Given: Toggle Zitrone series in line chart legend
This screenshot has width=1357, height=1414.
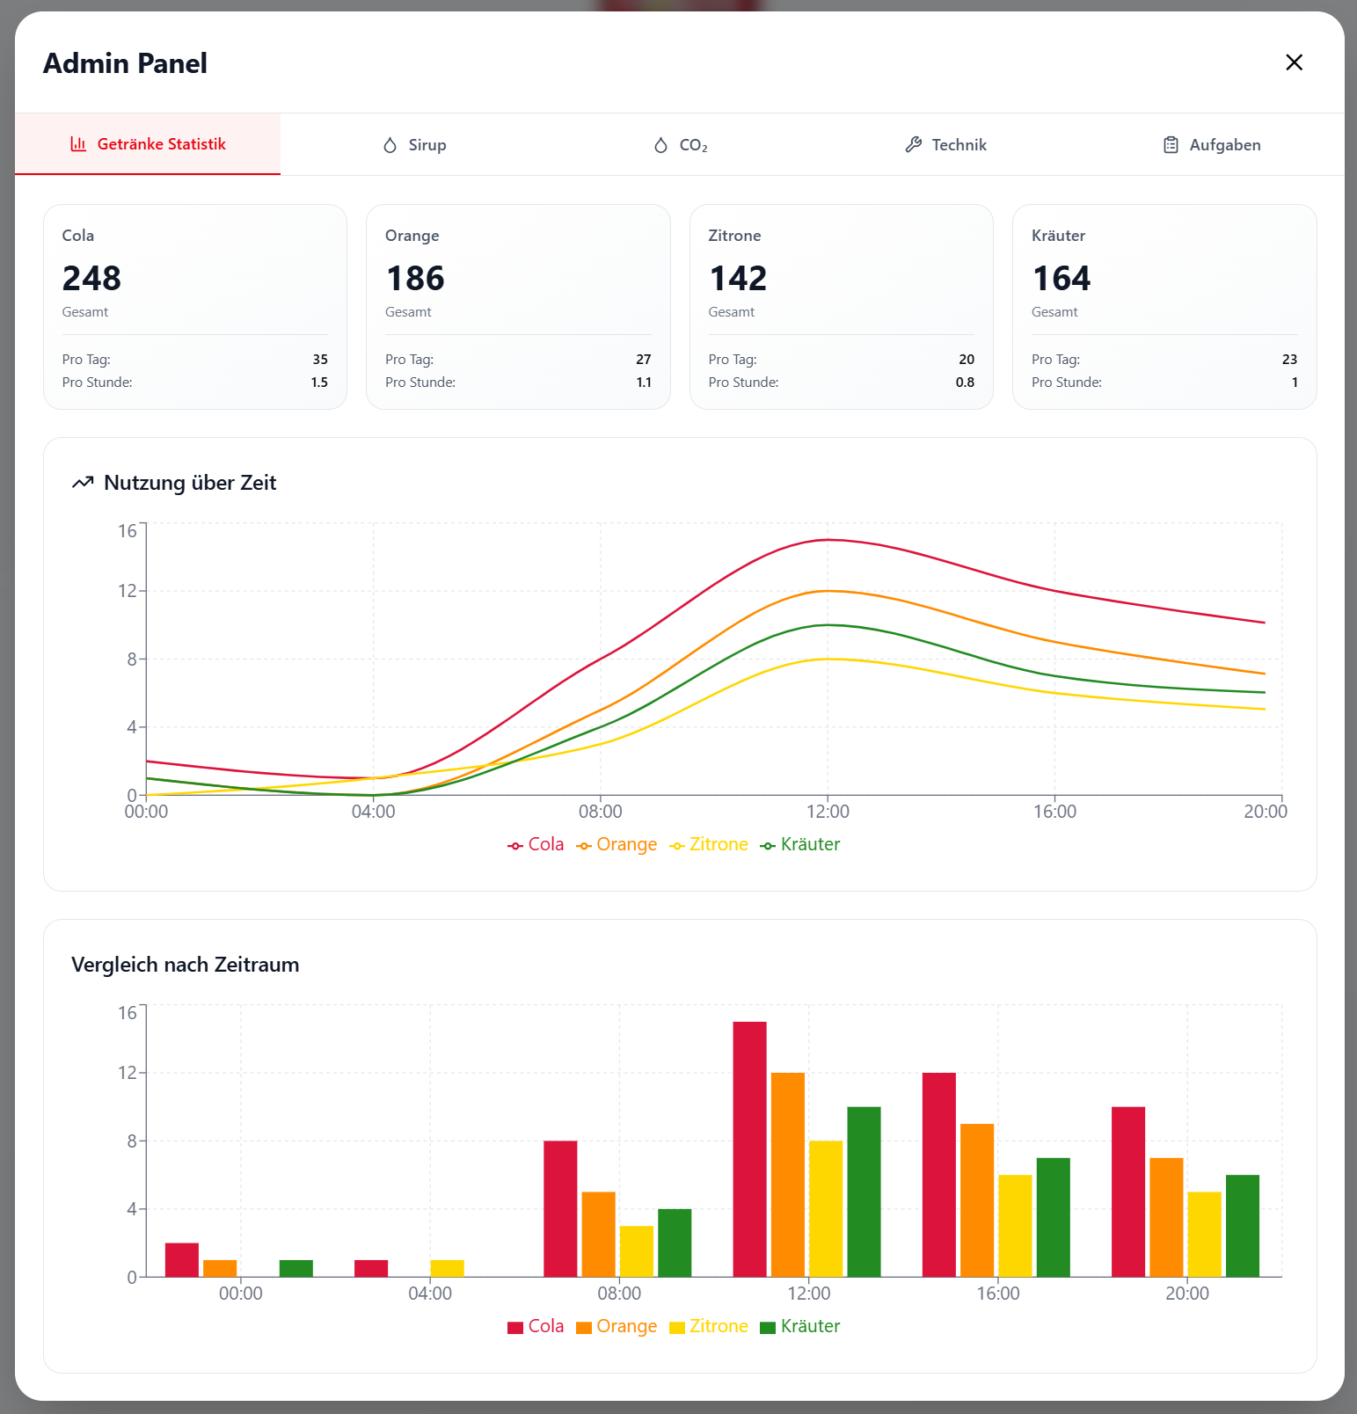Looking at the screenshot, I should pos(709,844).
